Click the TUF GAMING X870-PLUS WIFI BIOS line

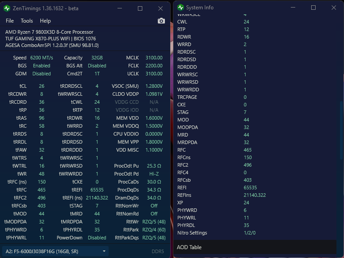click(x=51, y=39)
